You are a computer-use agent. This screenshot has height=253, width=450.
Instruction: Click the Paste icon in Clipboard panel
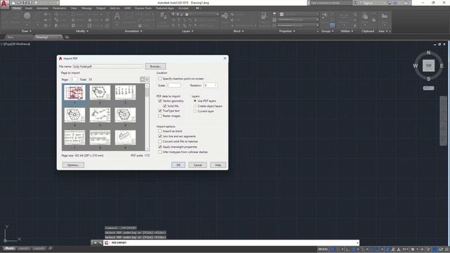coord(365,16)
